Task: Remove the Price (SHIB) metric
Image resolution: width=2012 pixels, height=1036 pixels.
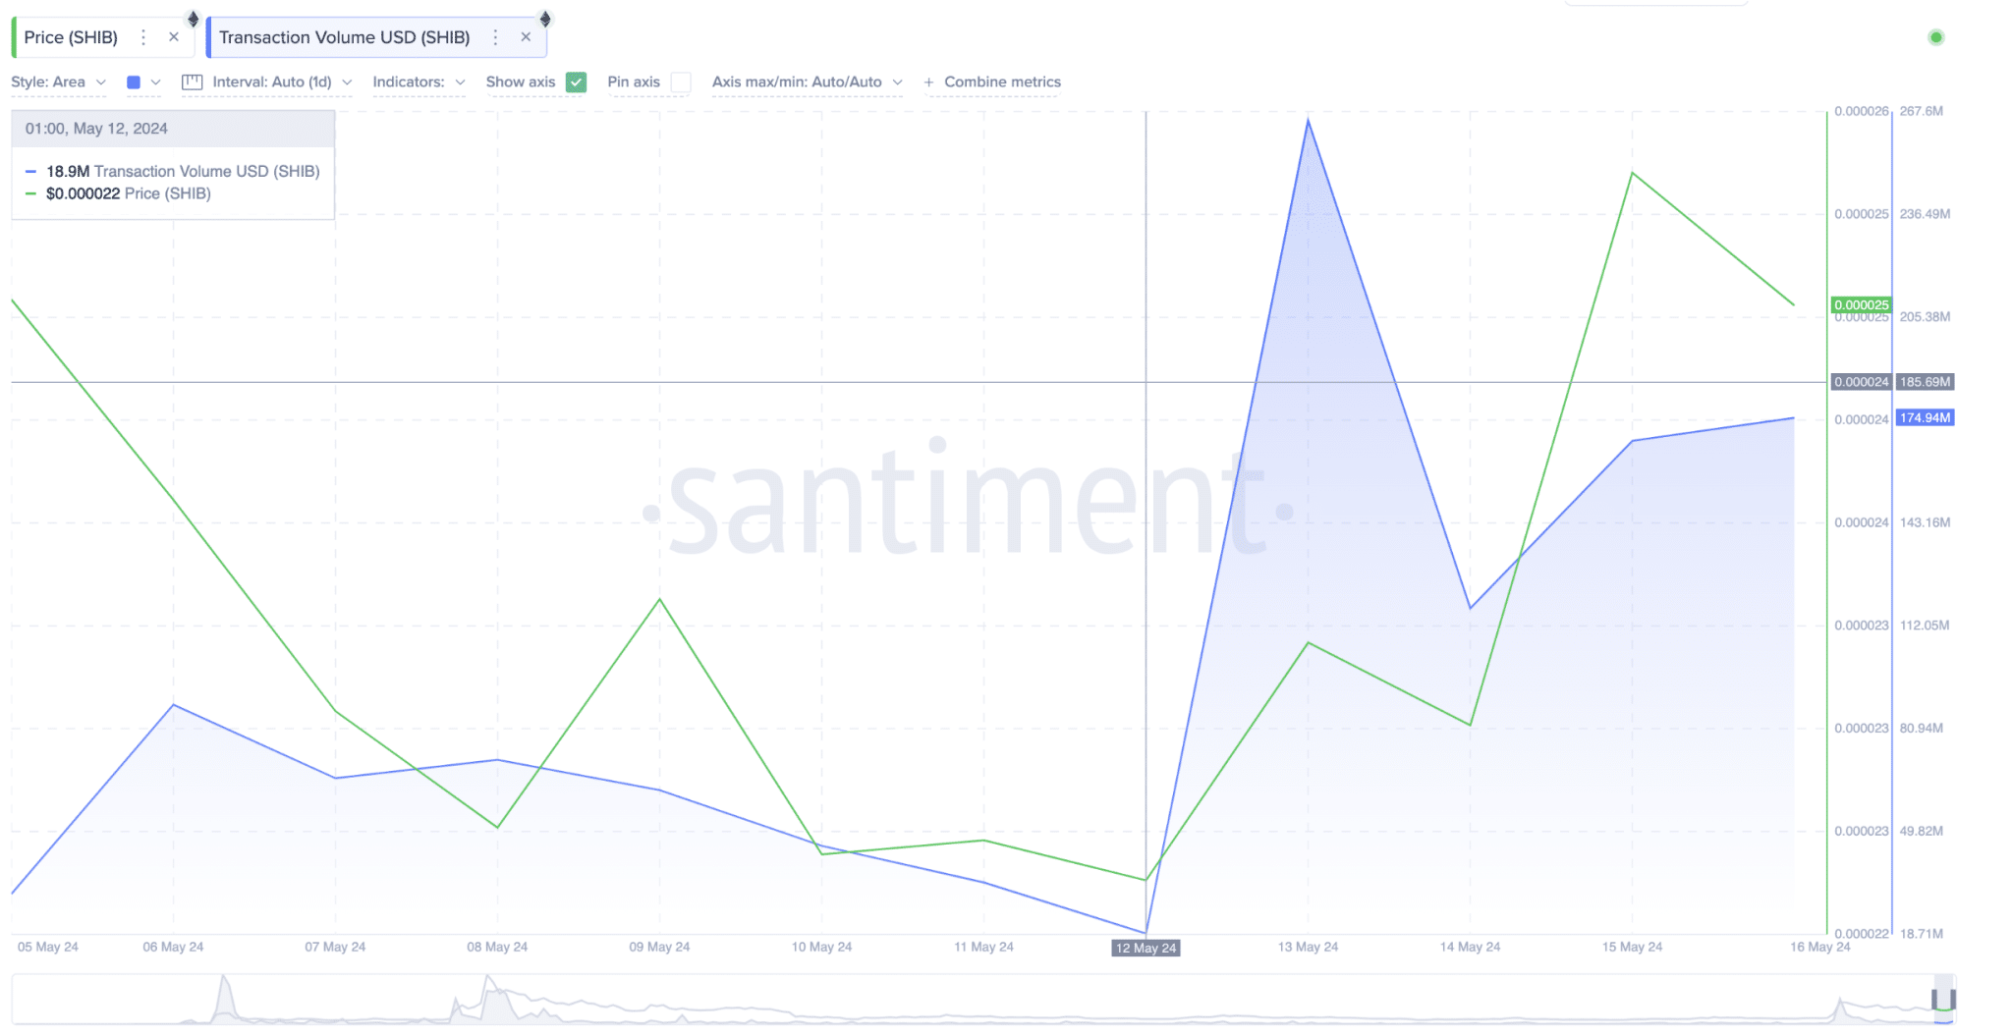Action: point(174,37)
